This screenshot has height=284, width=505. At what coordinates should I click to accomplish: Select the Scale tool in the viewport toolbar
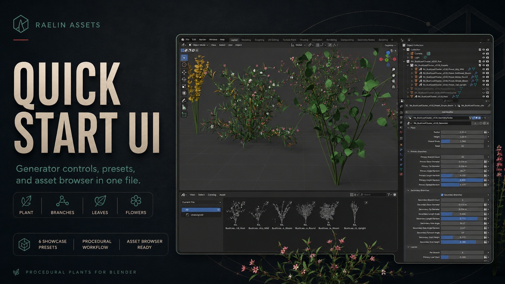click(184, 86)
